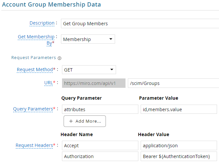219x162 pixels.
Task: Click the Request Headers label link
Action: pyautogui.click(x=34, y=145)
